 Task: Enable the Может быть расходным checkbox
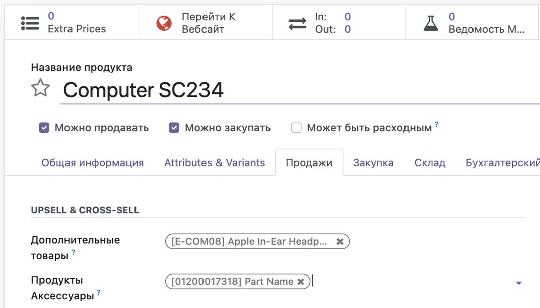[296, 128]
